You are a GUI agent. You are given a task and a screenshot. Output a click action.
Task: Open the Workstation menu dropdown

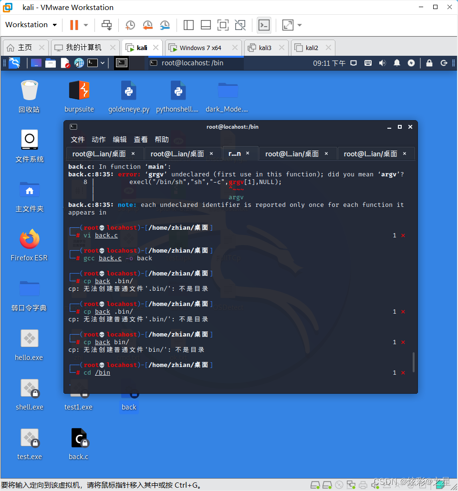31,24
